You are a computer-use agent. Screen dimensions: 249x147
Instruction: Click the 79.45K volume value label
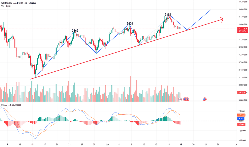pyautogui.click(x=242, y=93)
